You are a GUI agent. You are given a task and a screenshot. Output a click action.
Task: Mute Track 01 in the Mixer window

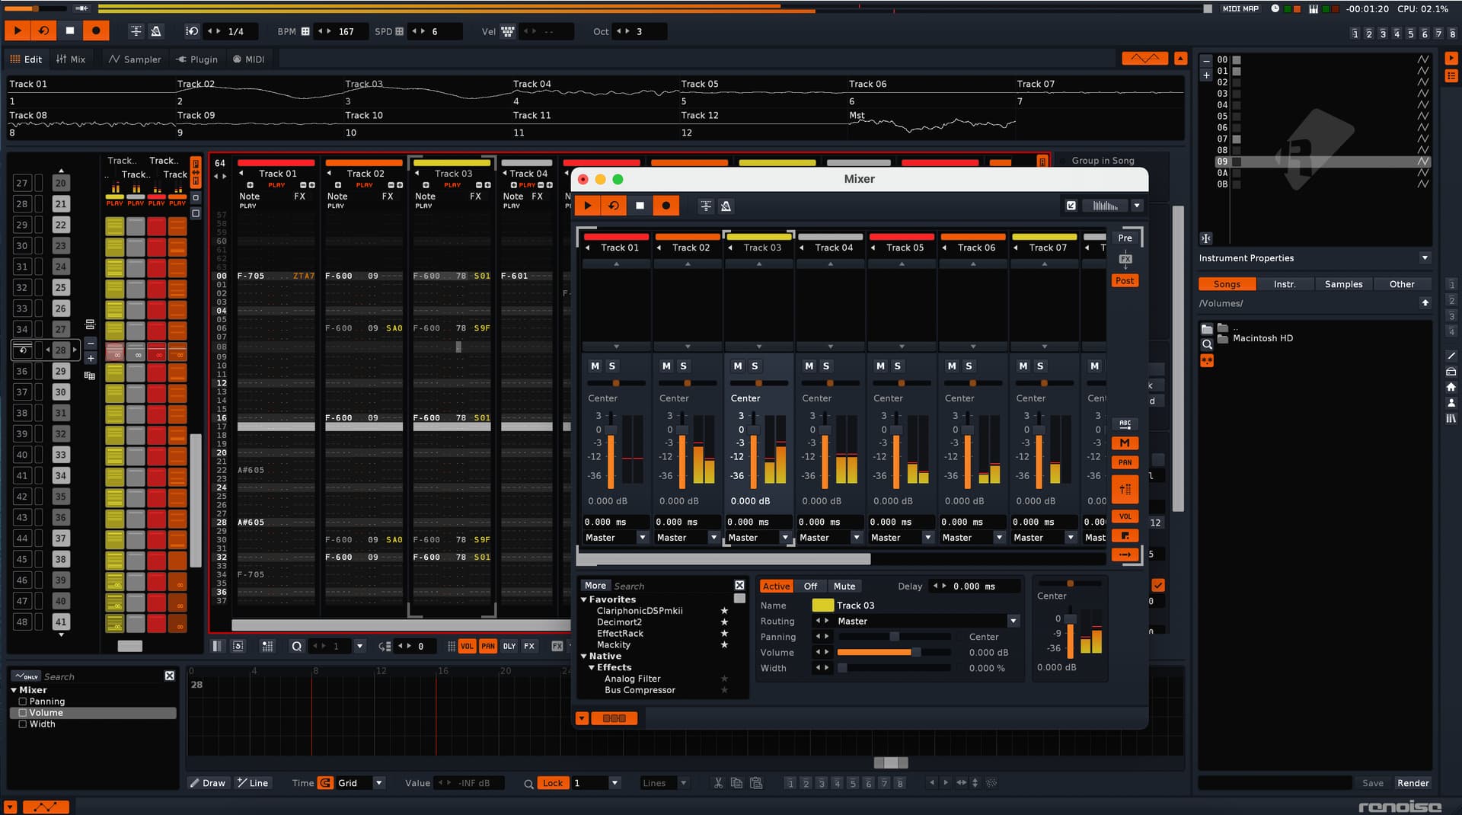pos(595,366)
